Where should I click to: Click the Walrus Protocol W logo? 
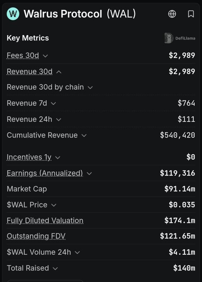[13, 14]
